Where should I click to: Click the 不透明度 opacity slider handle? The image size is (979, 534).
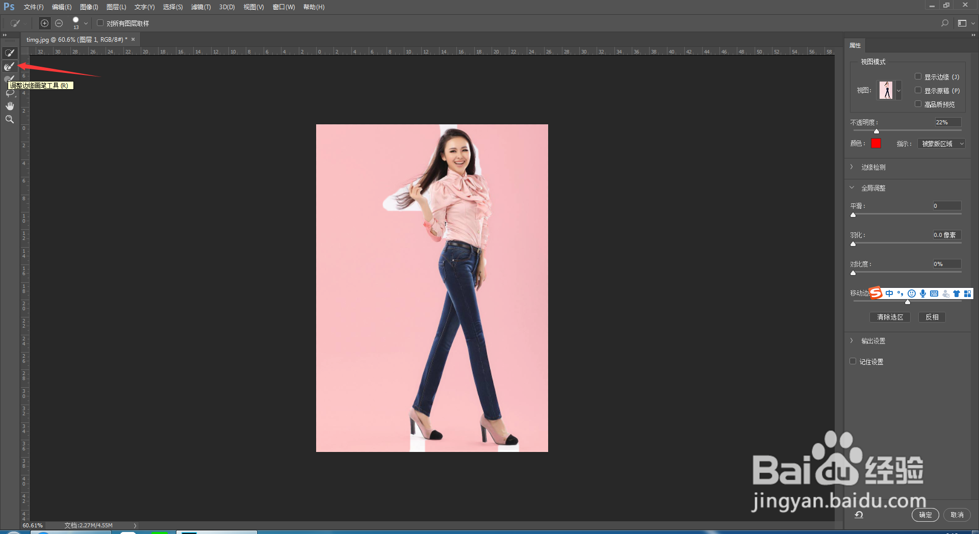(877, 131)
